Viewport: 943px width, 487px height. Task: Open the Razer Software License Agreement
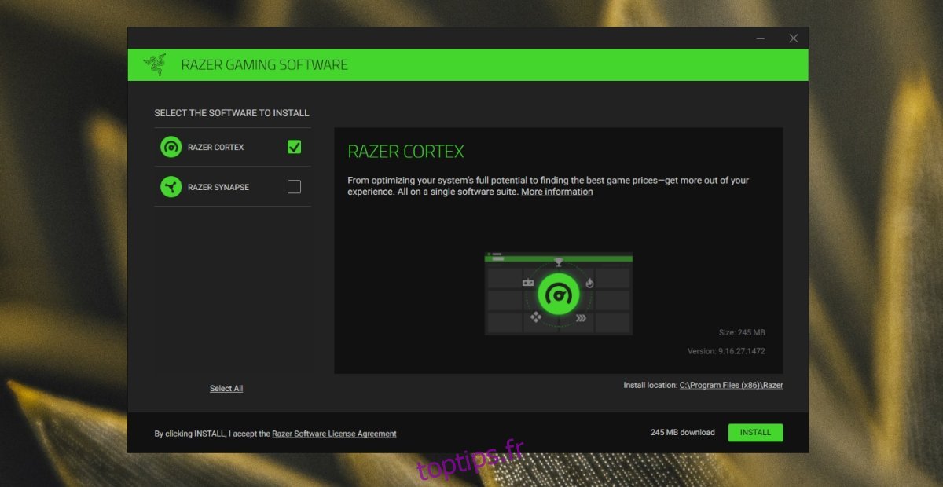(334, 434)
